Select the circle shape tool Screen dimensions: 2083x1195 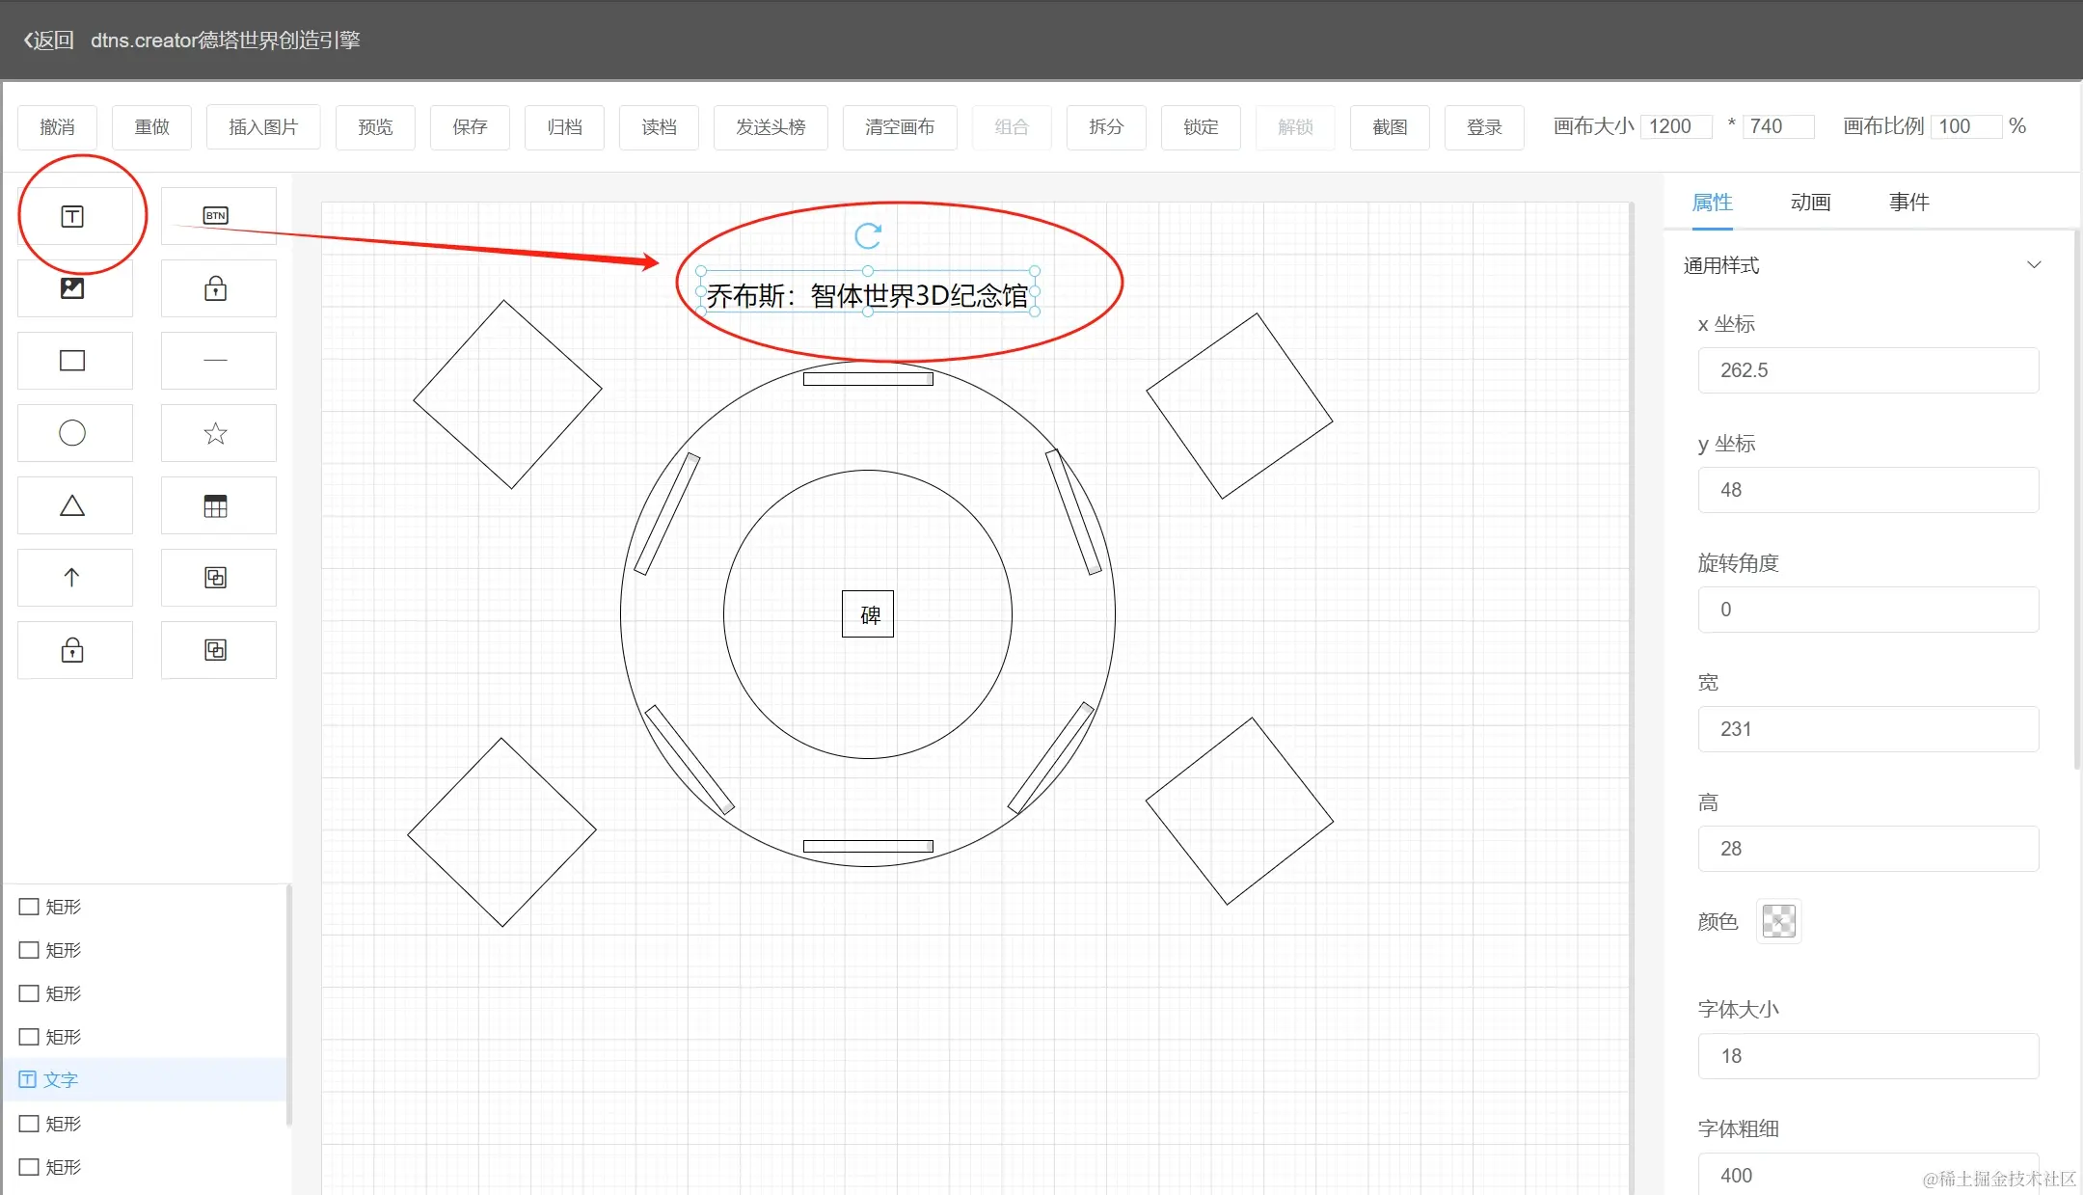point(73,433)
